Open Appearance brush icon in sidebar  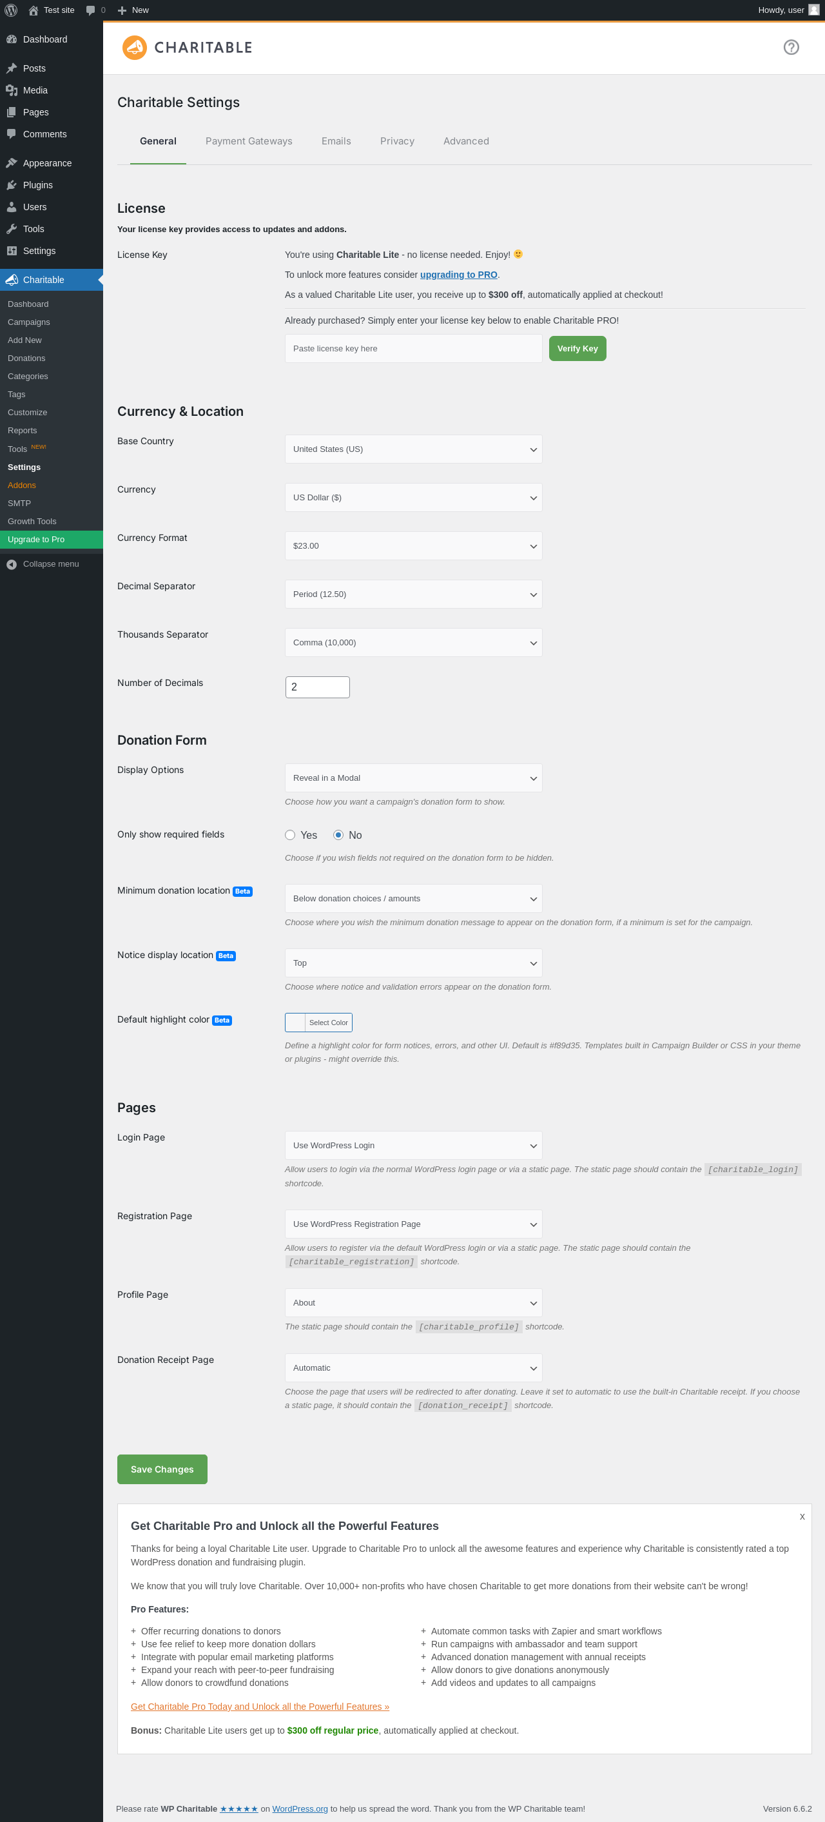click(x=12, y=163)
